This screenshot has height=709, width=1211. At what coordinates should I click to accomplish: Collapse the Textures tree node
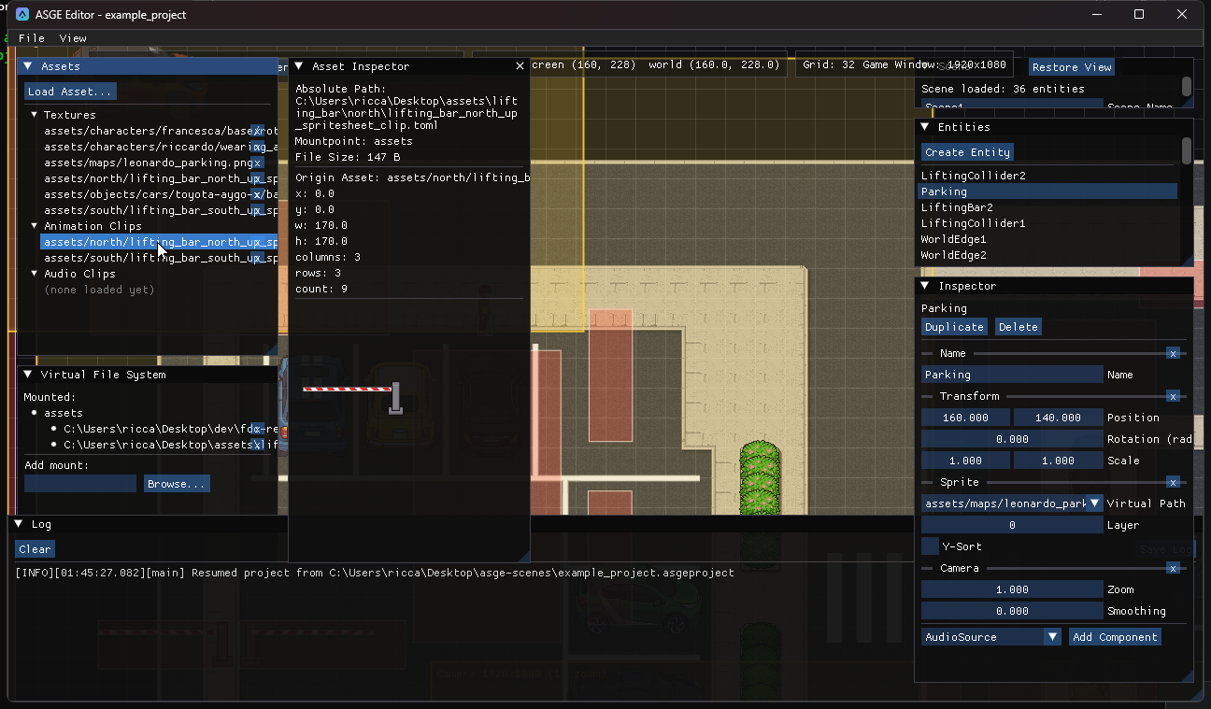click(x=35, y=115)
